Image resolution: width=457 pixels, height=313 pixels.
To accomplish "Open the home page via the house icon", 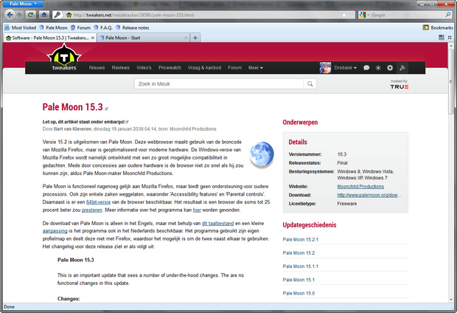I will click(44, 15).
